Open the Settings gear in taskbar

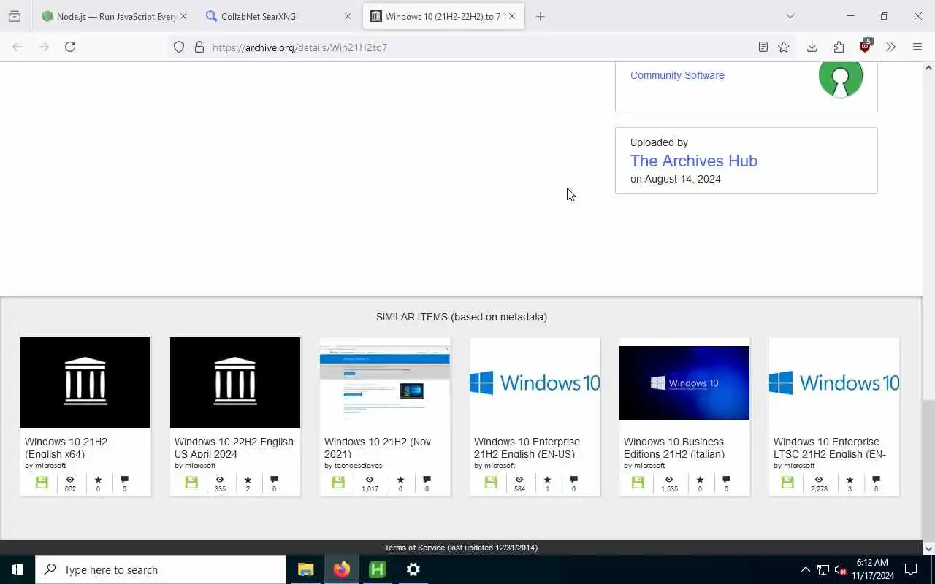click(413, 569)
